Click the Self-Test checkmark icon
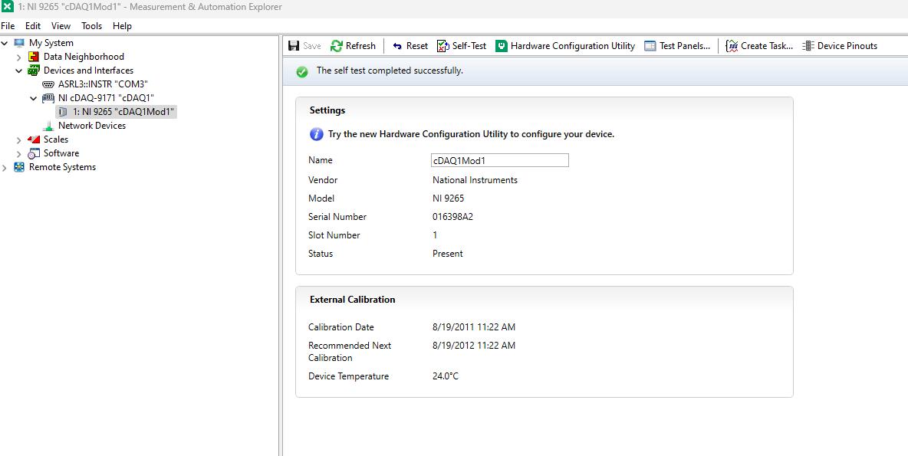908x456 pixels. [443, 46]
